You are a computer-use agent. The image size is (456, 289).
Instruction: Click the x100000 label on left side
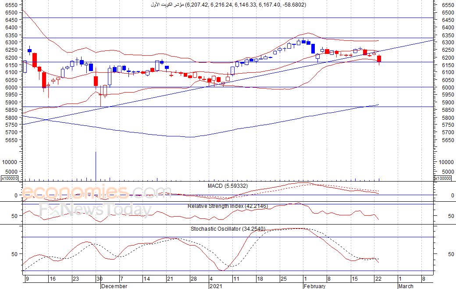click(x=10, y=178)
